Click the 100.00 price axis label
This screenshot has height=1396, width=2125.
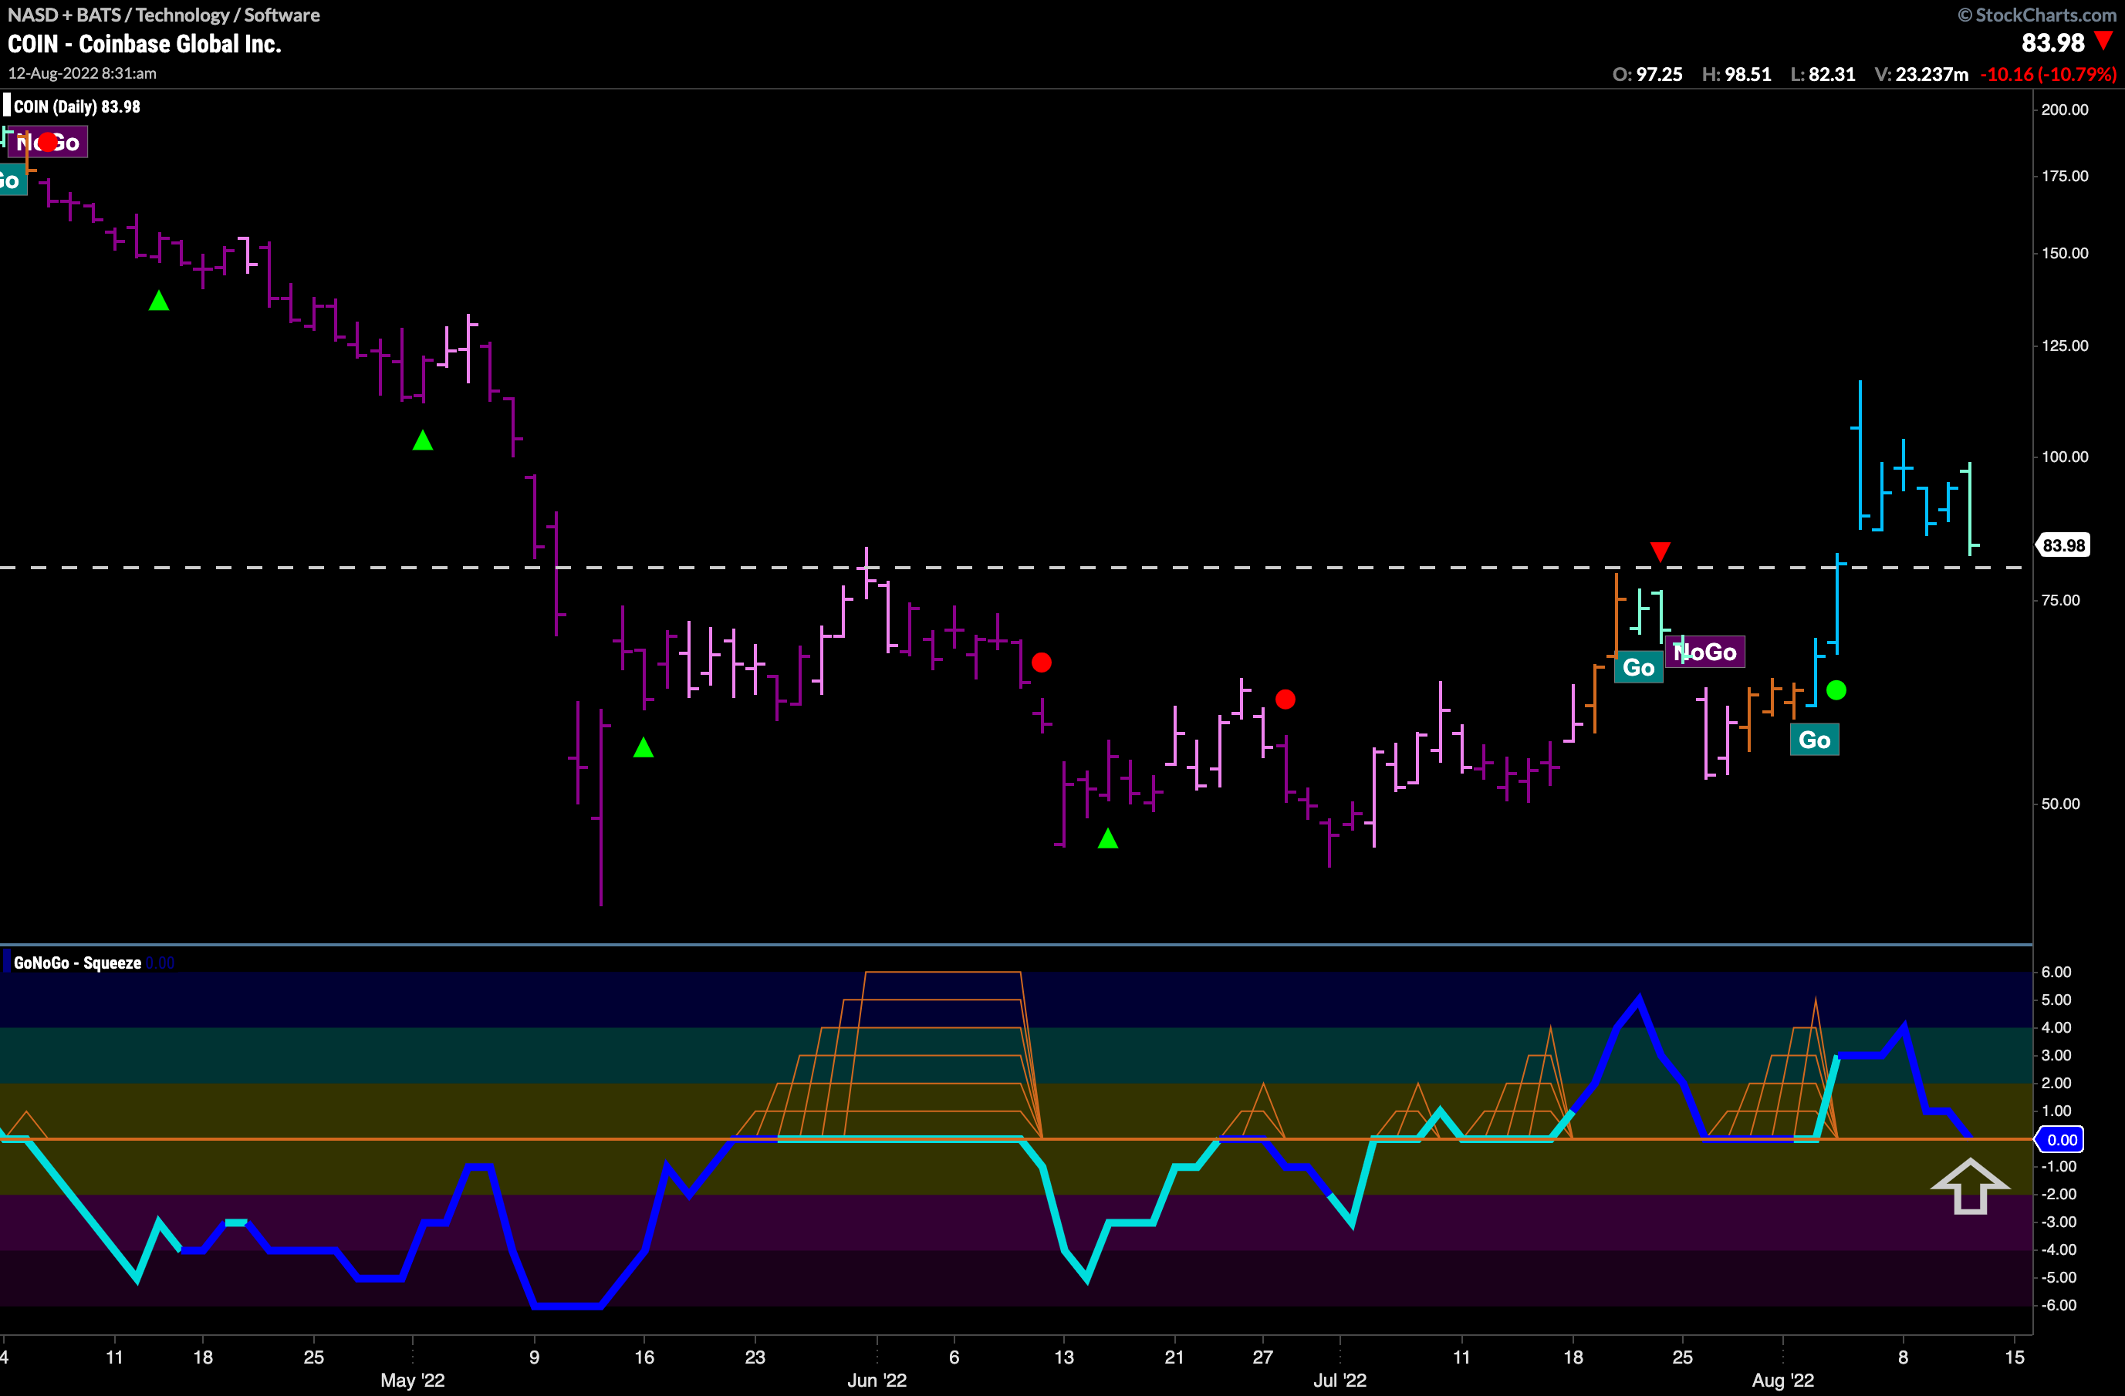(2065, 457)
